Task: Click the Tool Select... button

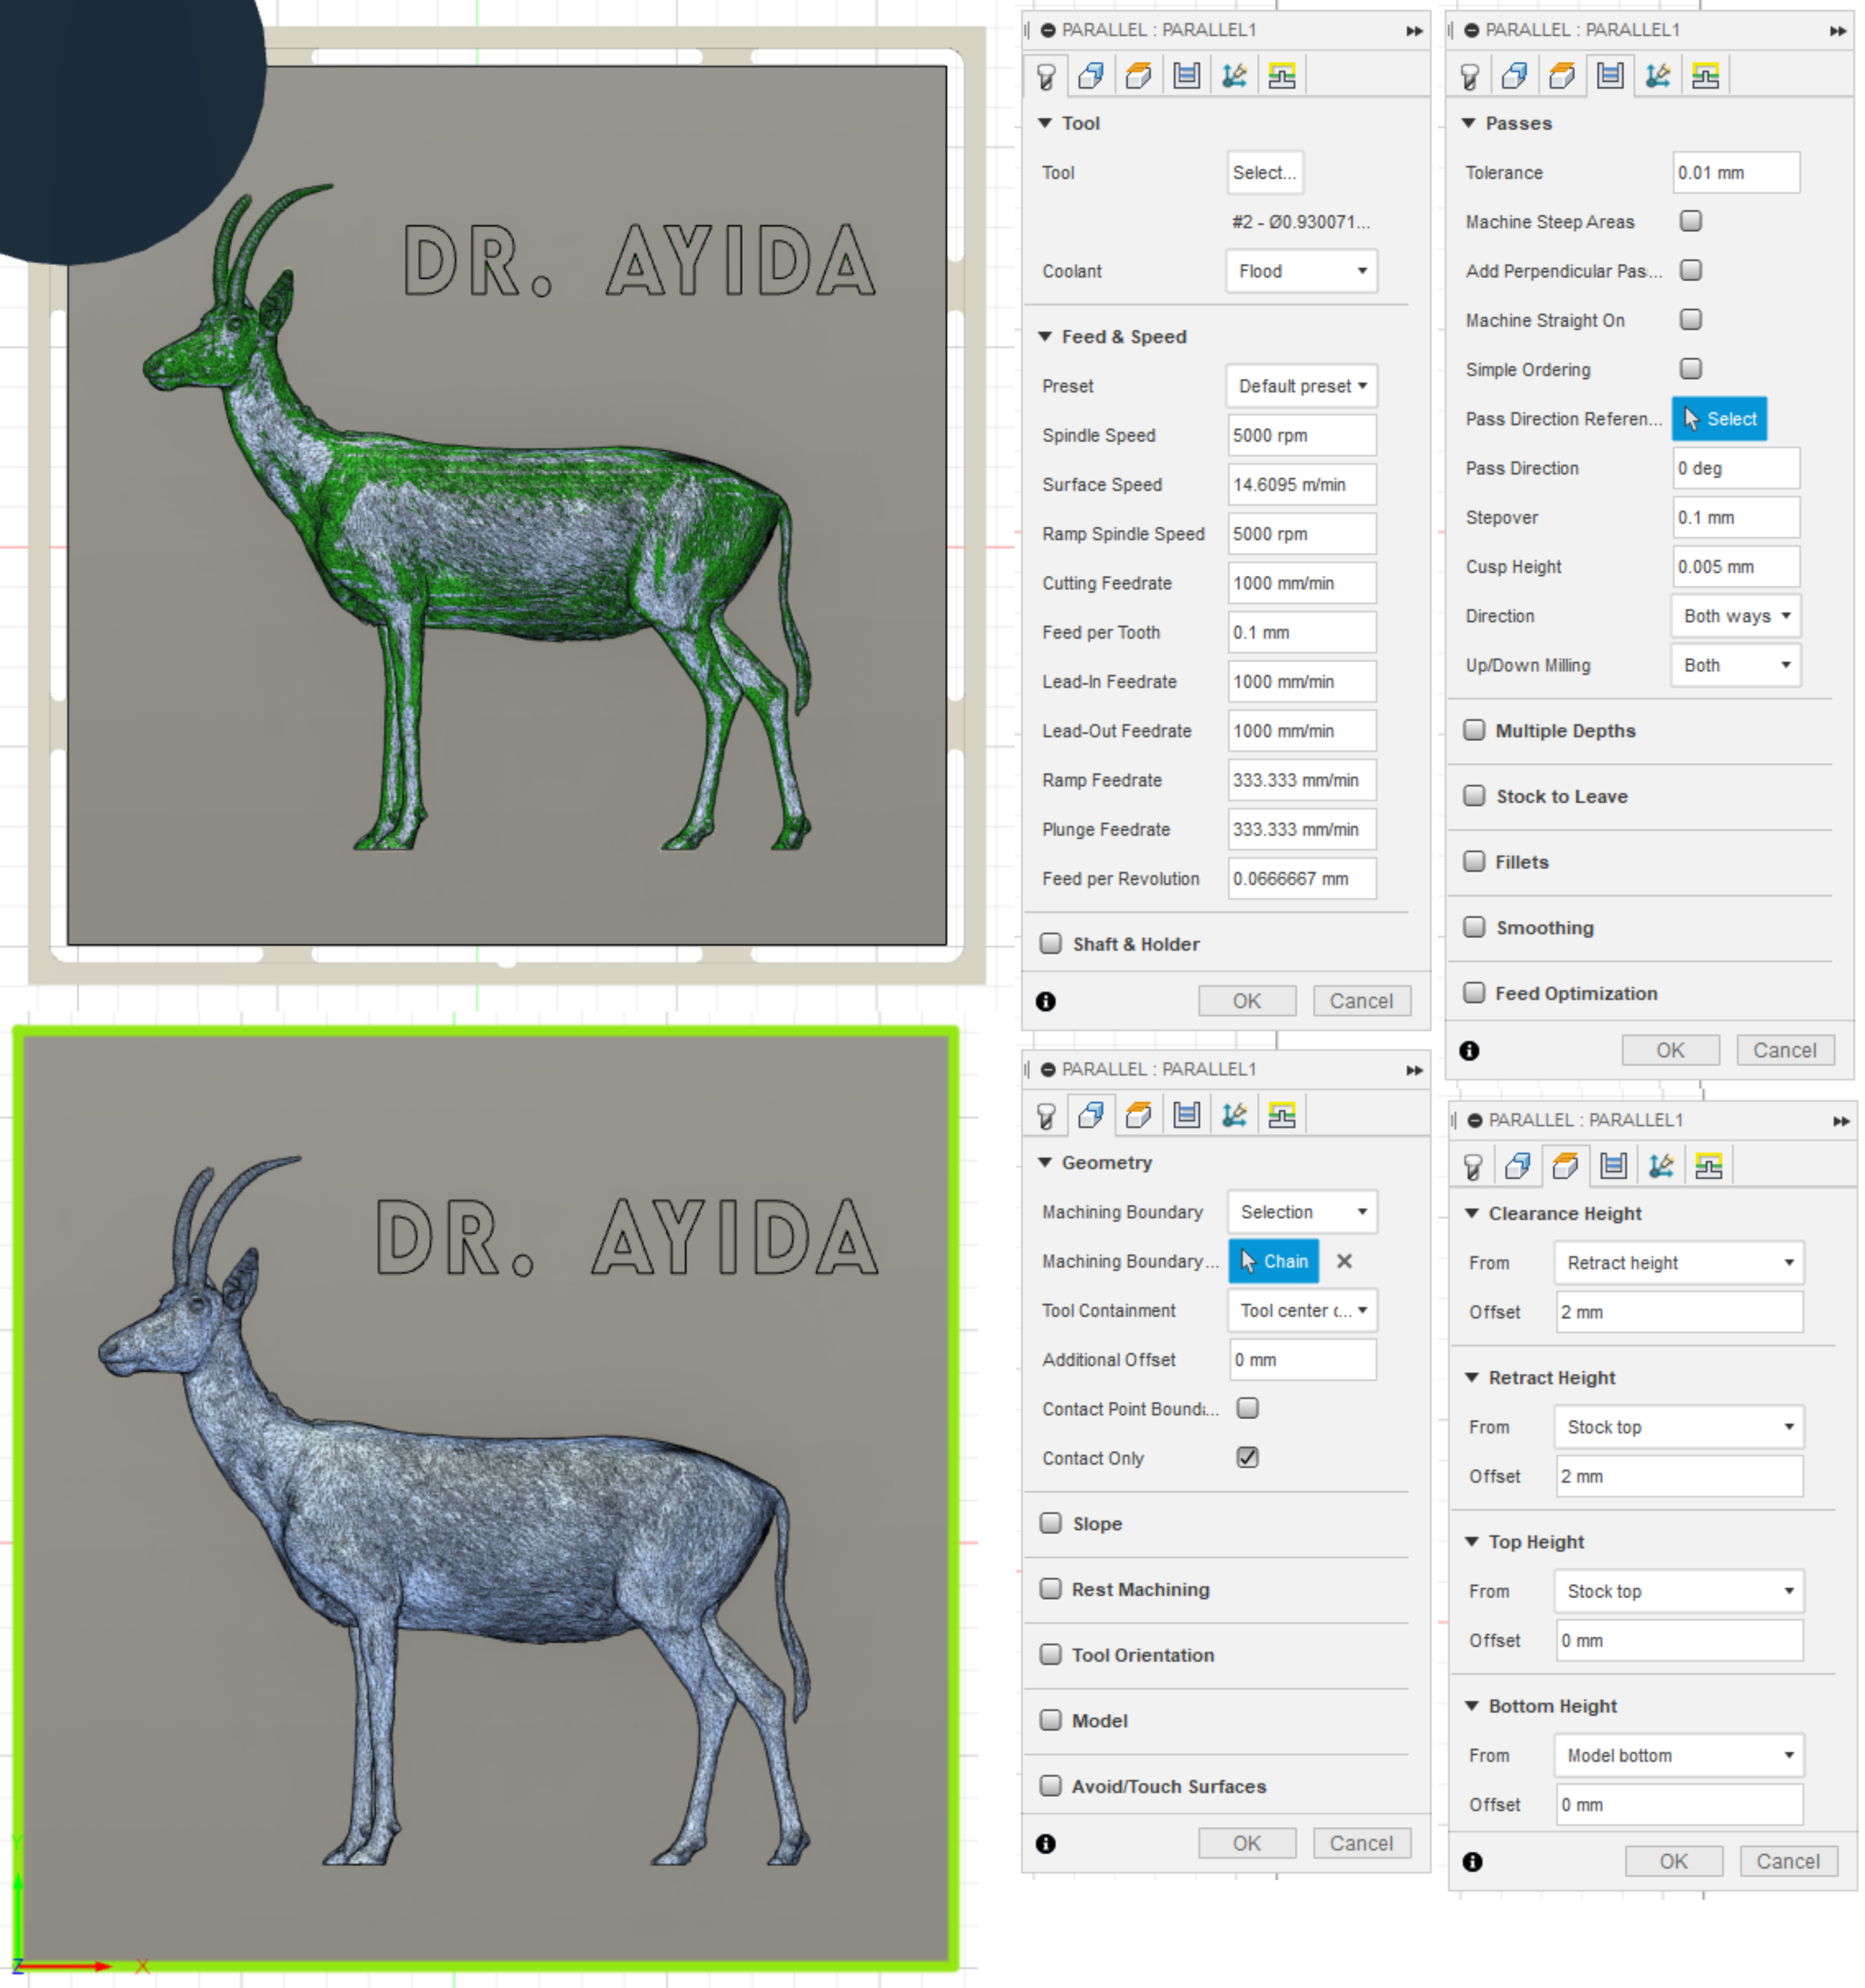Action: point(1264,172)
